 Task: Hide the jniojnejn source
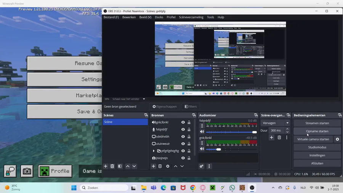183,158
